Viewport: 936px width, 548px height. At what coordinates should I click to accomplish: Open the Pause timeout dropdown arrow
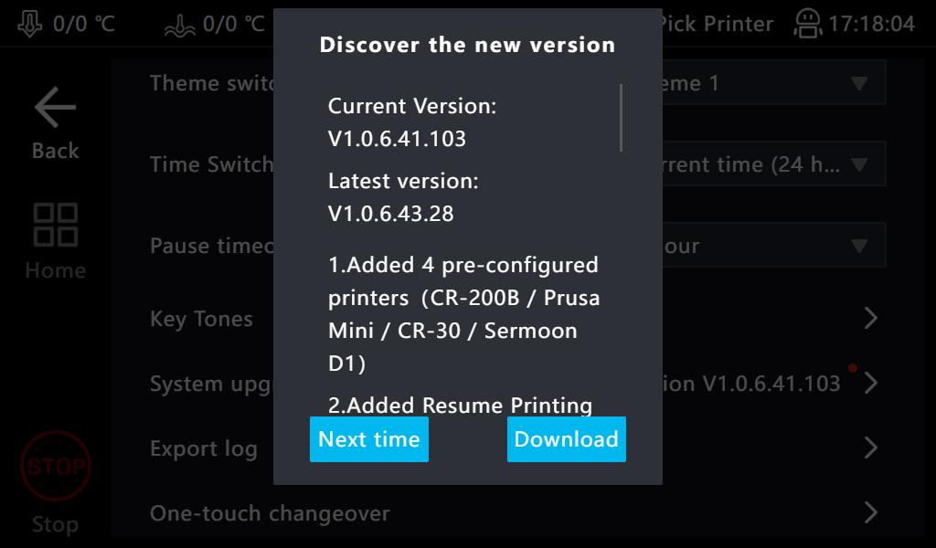coord(858,246)
